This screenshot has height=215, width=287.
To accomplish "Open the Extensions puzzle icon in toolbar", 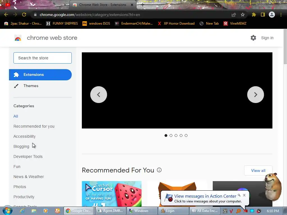I will (x=254, y=15).
